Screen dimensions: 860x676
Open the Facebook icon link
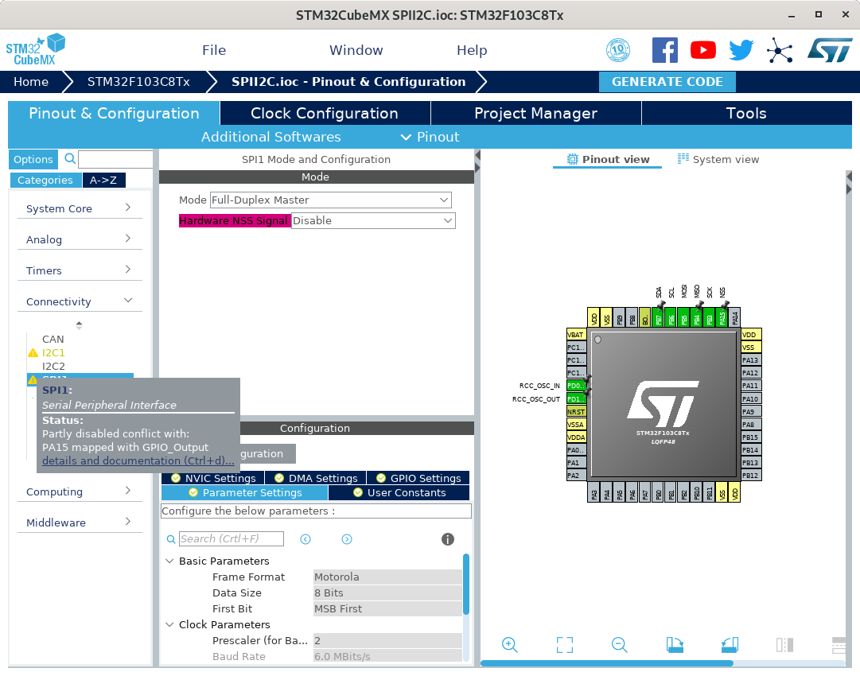(x=665, y=50)
